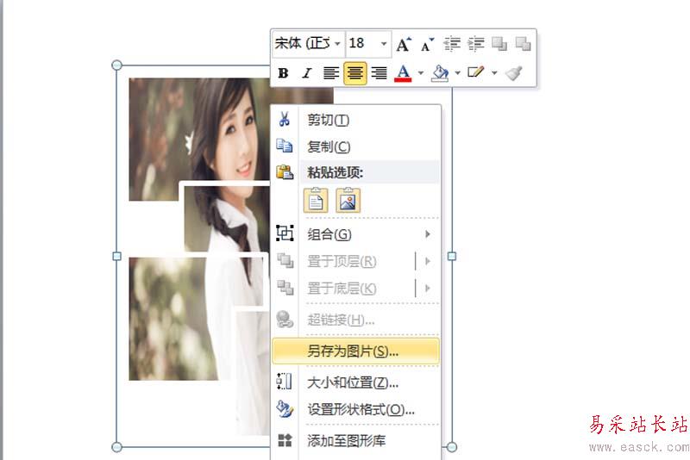Click the girl photo collage image
Image resolution: width=690 pixels, height=460 pixels.
pyautogui.click(x=199, y=255)
